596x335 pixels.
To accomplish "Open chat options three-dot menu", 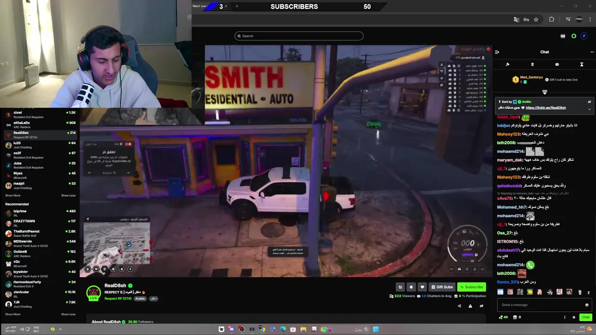I will click(x=592, y=52).
